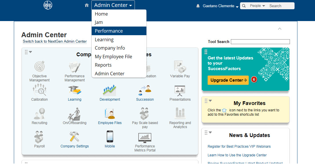Open the Development chart icon

coord(110,90)
